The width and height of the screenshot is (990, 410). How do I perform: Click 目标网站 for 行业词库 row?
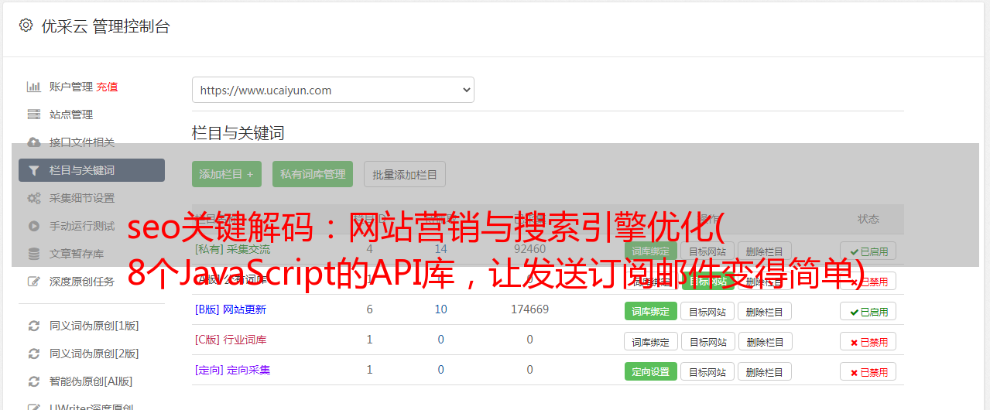click(708, 342)
